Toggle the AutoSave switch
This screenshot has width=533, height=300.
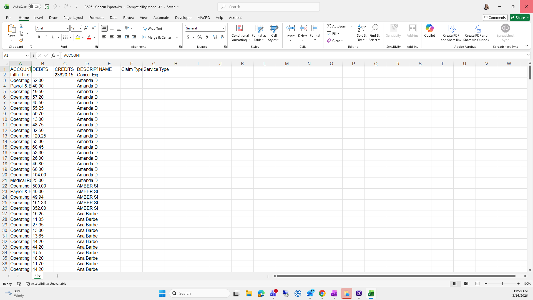(35, 7)
